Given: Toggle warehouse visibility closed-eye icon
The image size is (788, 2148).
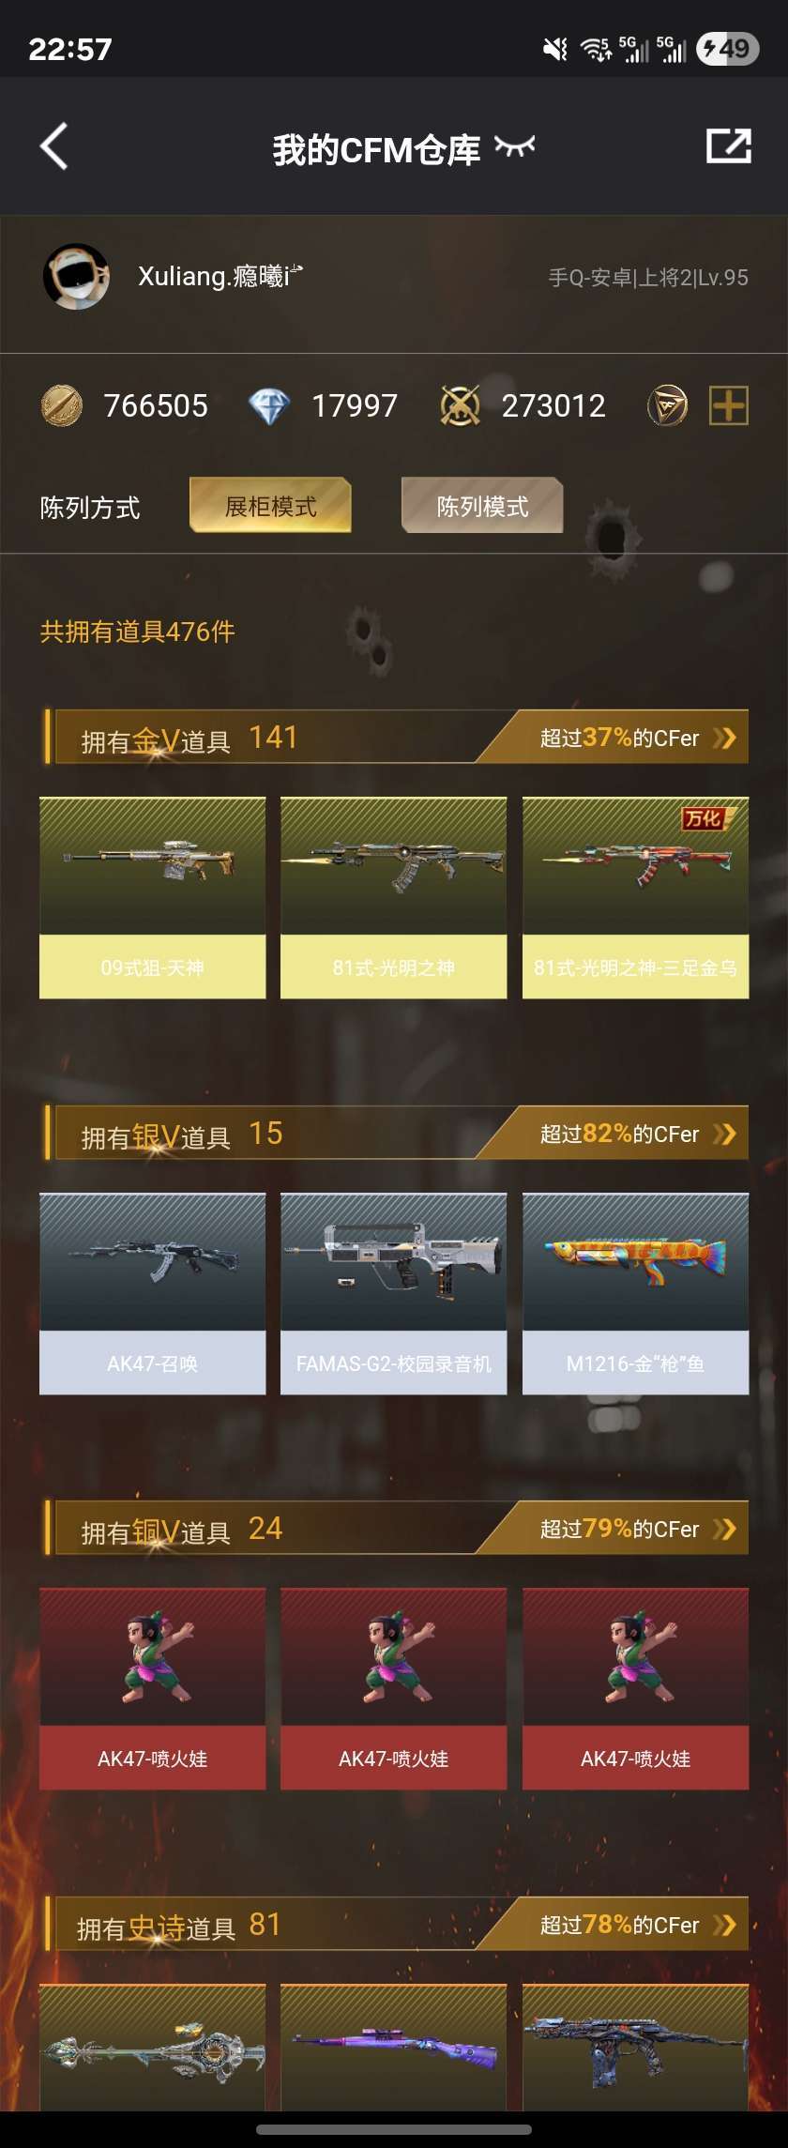Looking at the screenshot, I should click(515, 146).
